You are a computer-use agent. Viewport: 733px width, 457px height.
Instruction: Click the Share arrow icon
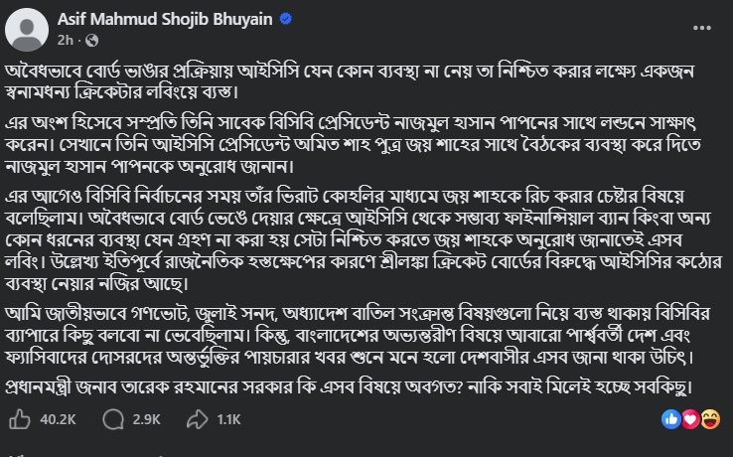click(x=198, y=419)
